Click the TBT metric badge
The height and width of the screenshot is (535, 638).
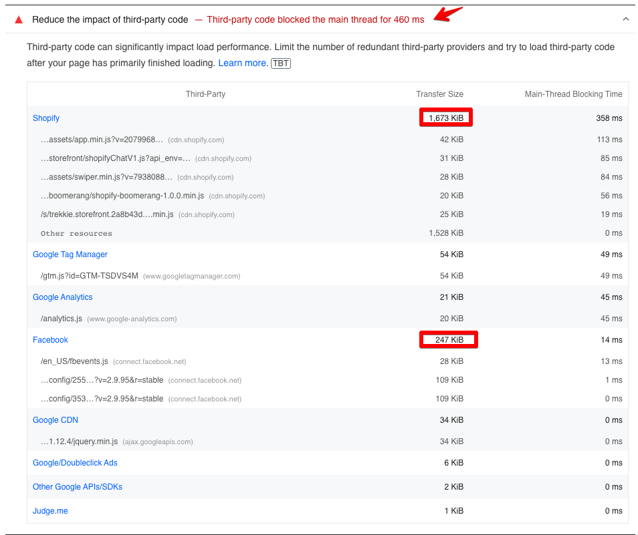280,63
